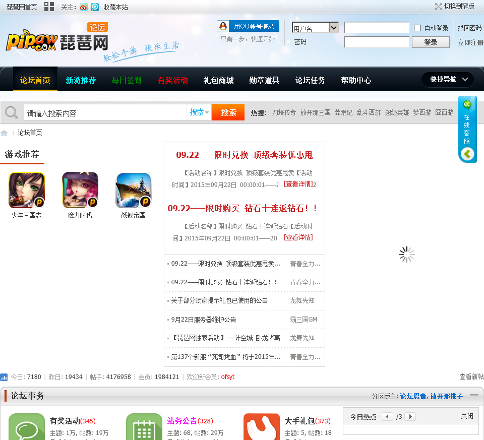Screen dimensions: 484x440
Task: Click 查看详情 under 限时购买 headline
Action: (298, 237)
